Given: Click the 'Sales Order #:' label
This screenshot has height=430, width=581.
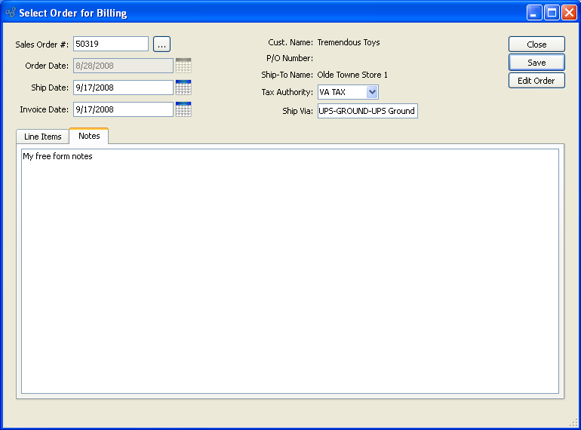Looking at the screenshot, I should 41,45.
